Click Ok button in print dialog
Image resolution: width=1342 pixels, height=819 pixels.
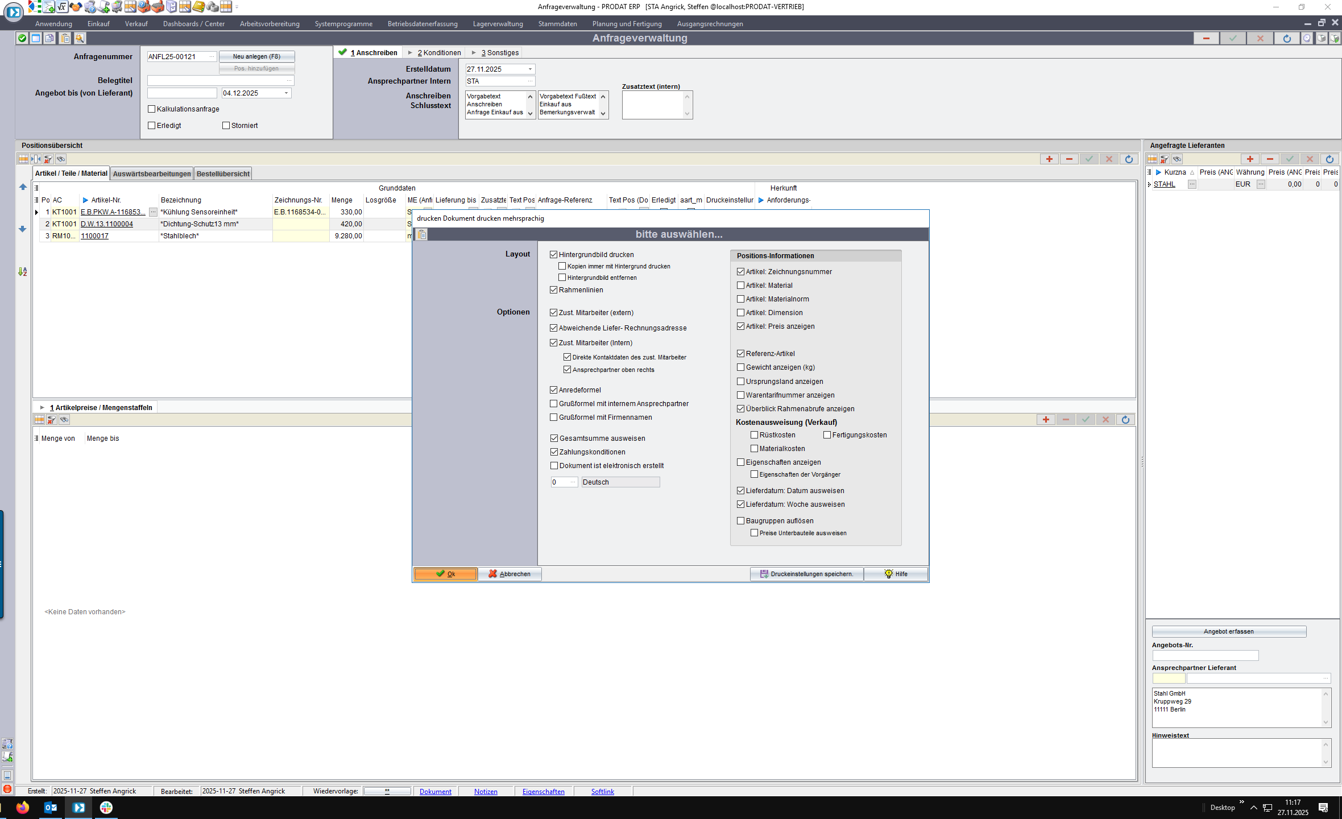point(445,574)
